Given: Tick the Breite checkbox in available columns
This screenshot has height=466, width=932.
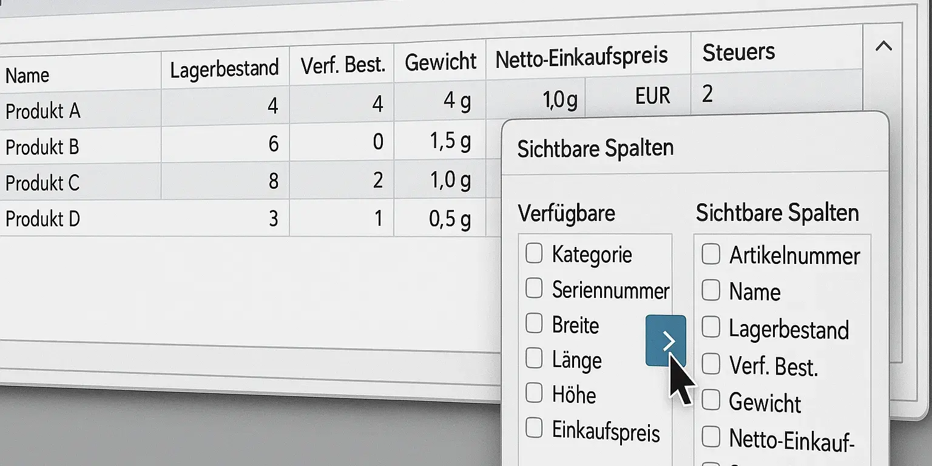Looking at the screenshot, I should 535,324.
